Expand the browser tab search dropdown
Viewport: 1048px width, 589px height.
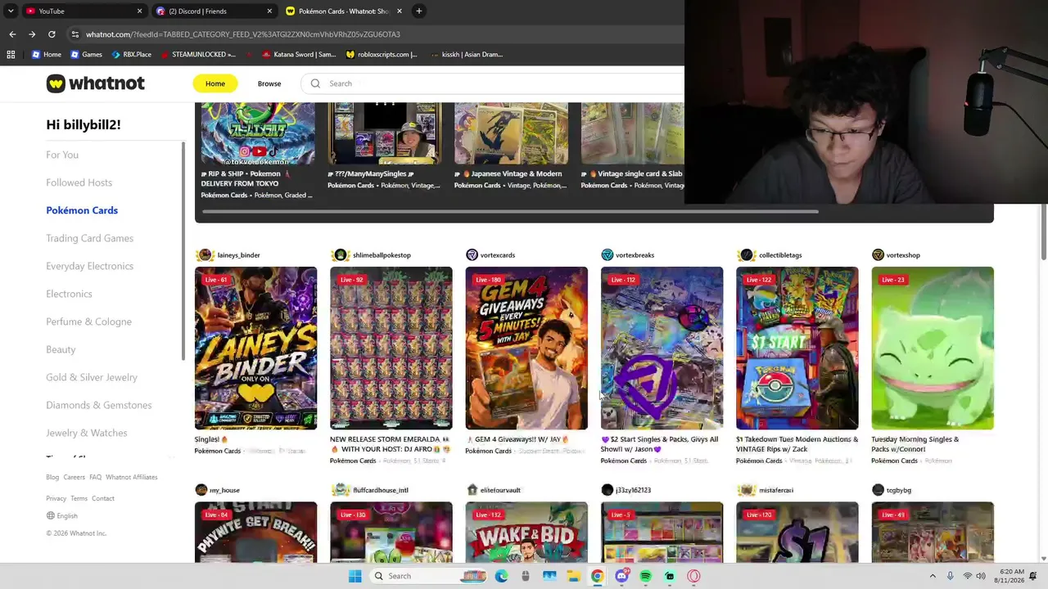tap(11, 11)
